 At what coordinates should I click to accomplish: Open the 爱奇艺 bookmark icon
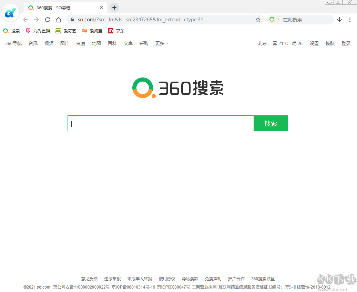[58, 31]
